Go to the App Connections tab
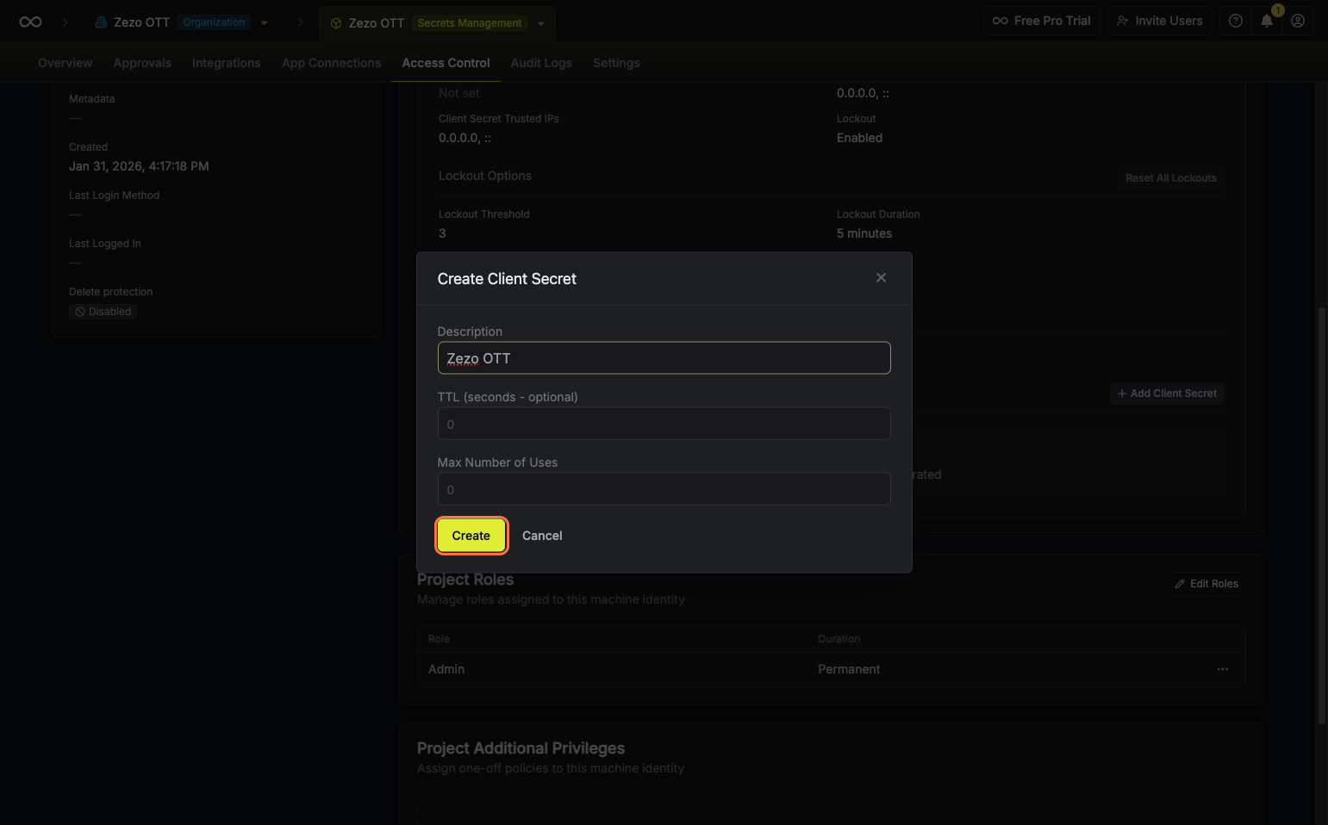 pyautogui.click(x=331, y=63)
